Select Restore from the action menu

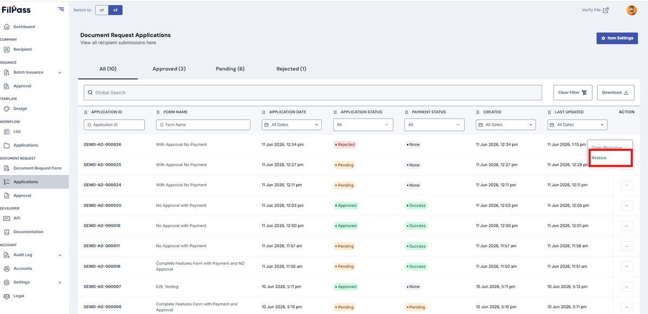(x=599, y=158)
